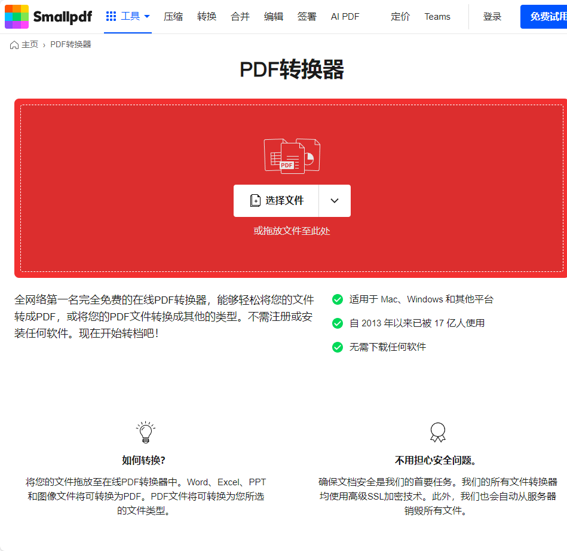567x551 pixels.
Task: Open the 压缩 menu item
Action: click(x=173, y=17)
